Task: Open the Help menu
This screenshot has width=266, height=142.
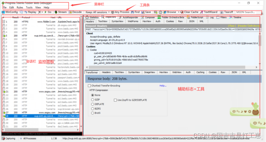Action: [x=46, y=7]
